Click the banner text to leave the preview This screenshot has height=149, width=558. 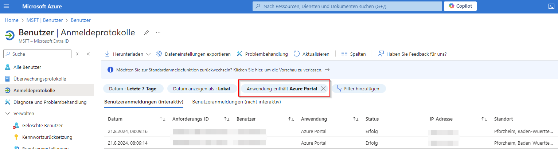tap(219, 70)
